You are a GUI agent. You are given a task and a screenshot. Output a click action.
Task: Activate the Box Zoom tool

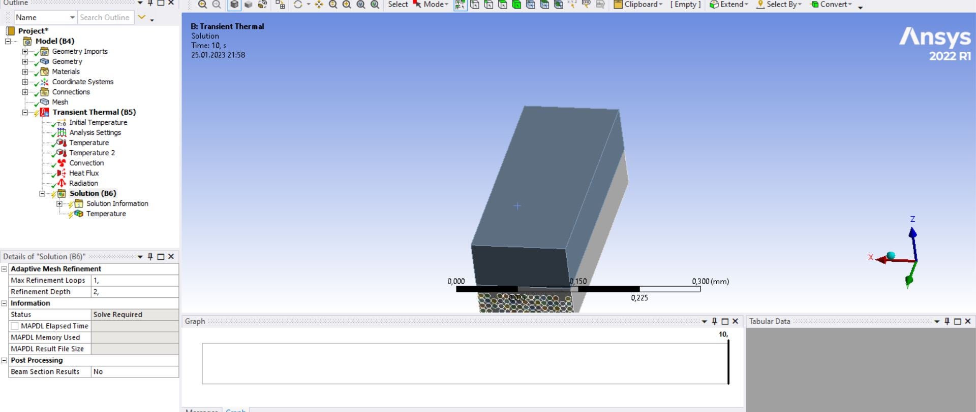(x=347, y=5)
